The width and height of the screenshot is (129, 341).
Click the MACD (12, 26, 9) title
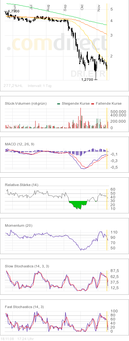(x=19, y=144)
